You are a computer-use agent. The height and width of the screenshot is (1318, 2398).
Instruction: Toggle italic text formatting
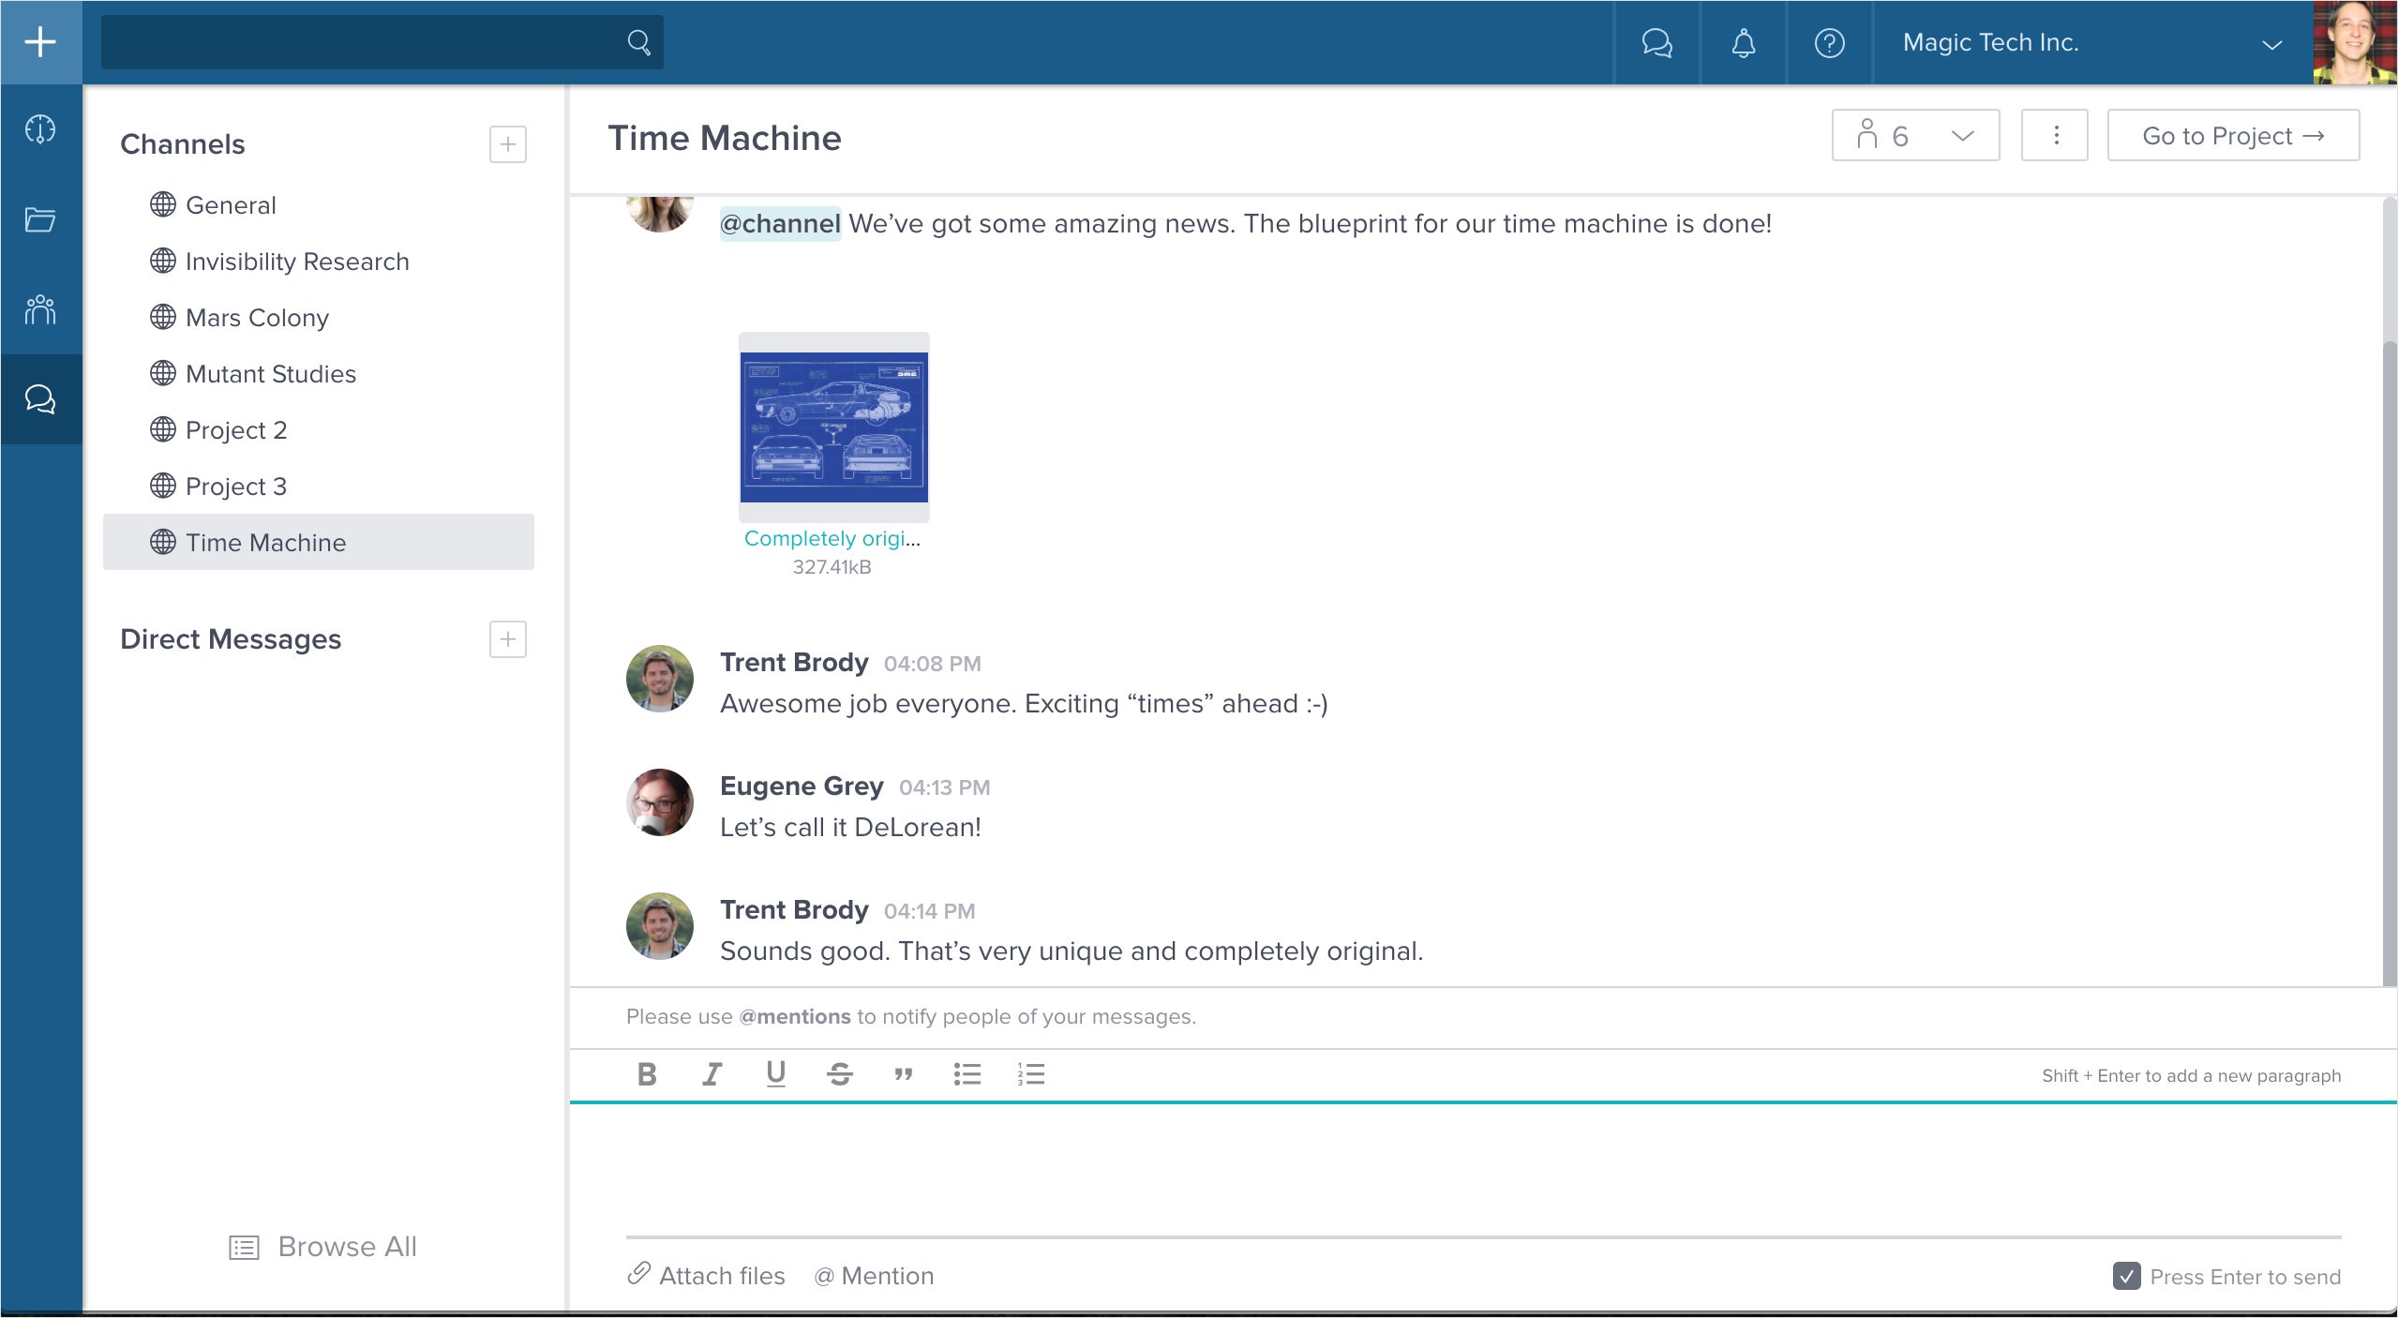click(x=712, y=1074)
